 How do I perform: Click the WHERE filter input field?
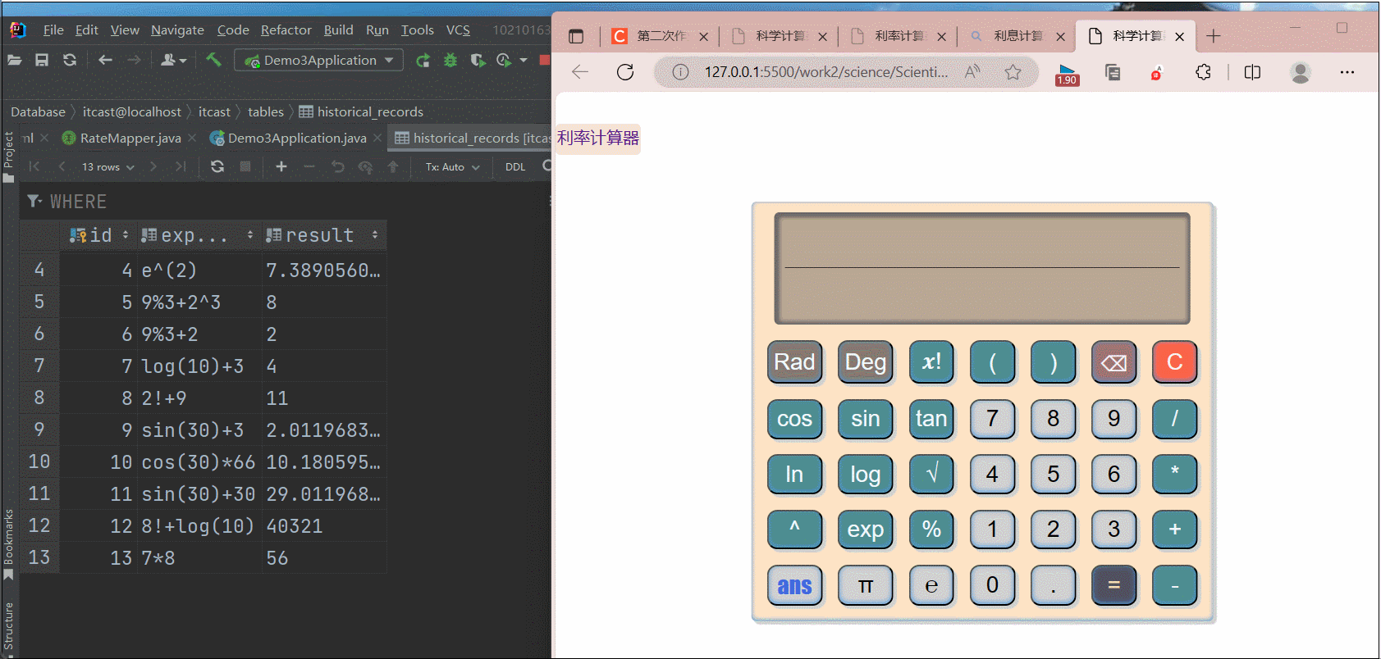coord(287,202)
